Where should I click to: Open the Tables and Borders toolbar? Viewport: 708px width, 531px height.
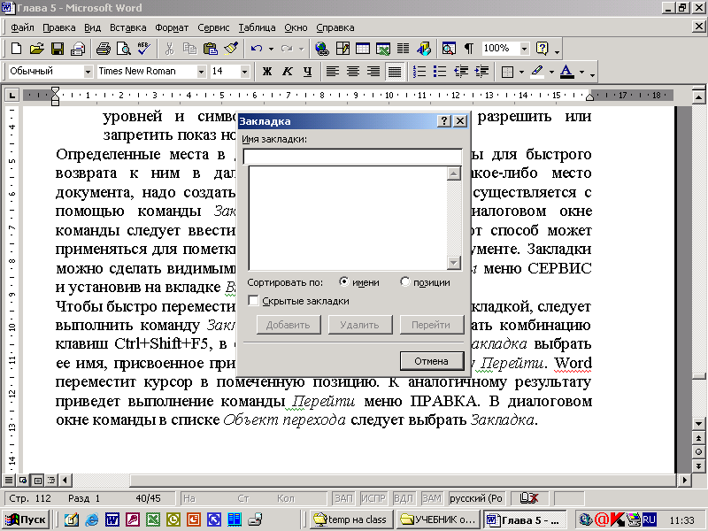[342, 49]
